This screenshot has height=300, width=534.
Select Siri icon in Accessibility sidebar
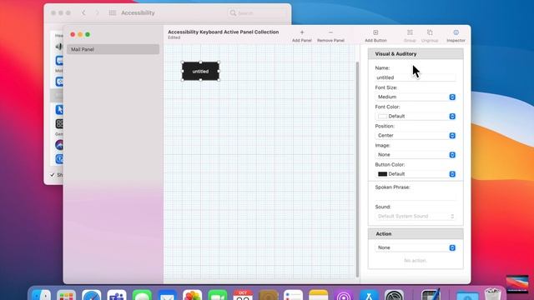(59, 145)
